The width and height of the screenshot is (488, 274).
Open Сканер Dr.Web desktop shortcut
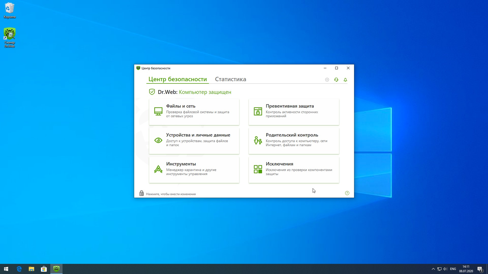[x=9, y=38]
